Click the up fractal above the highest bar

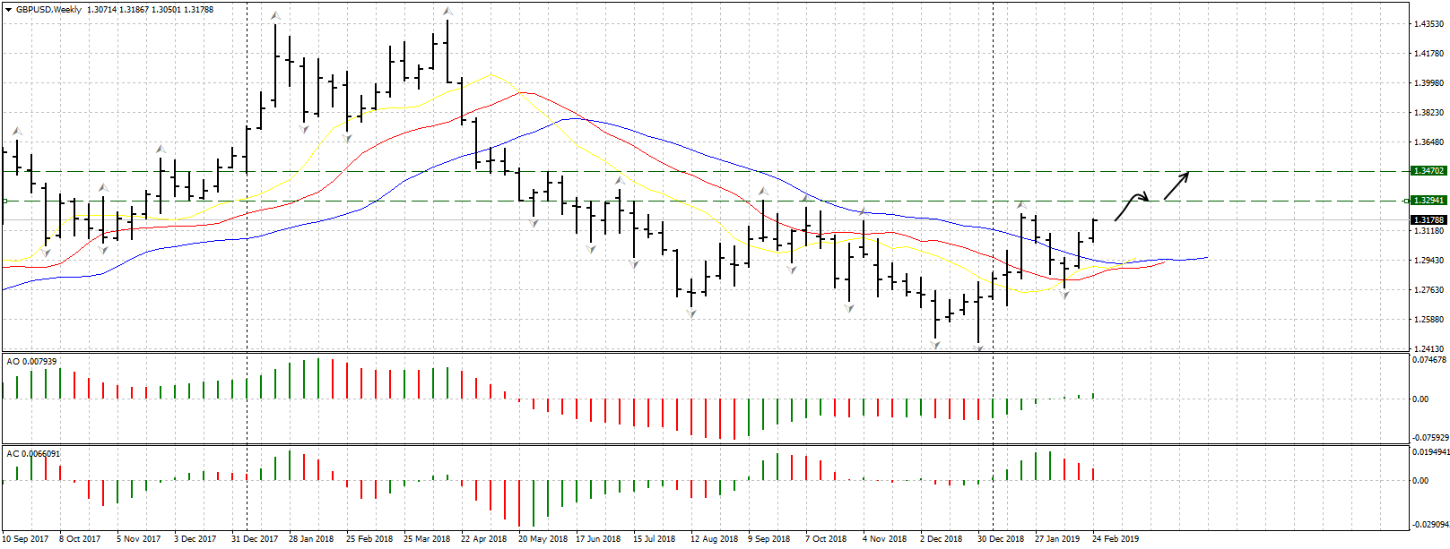coord(447,12)
